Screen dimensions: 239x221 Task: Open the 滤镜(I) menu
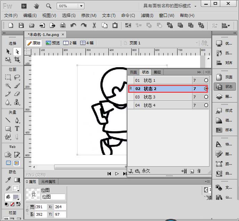[147, 16]
